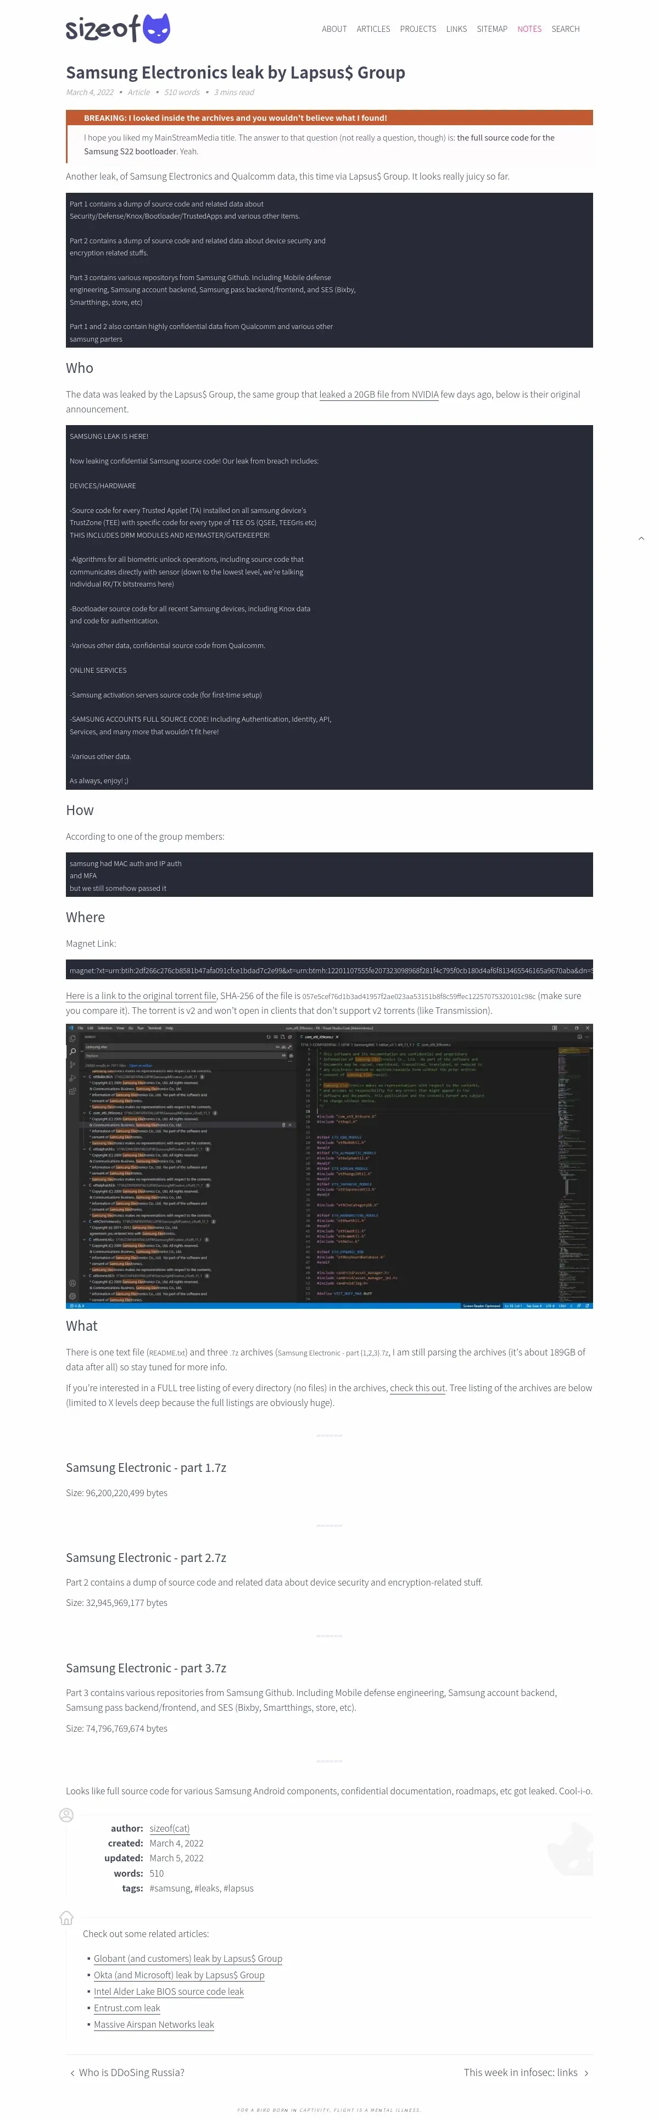Viewport: 659px width, 2120px height.
Task: Open 'Okta (and Microsoft) leak by Lapsus$ Group'
Action: pos(180,1975)
